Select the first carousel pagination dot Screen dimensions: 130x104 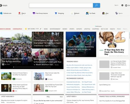coord(14,67)
